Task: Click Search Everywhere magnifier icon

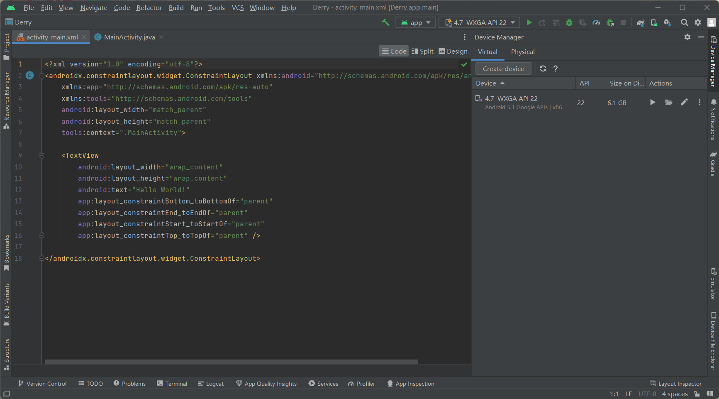Action: [x=685, y=22]
